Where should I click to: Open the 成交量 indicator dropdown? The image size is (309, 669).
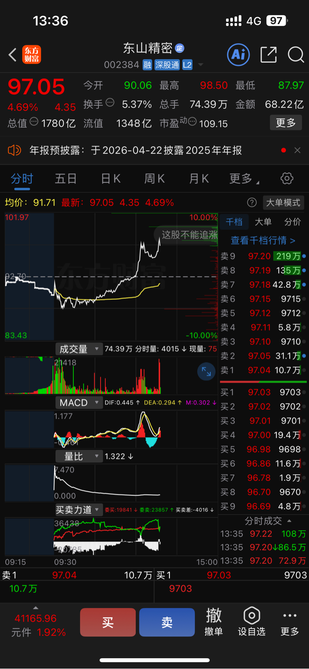coord(79,349)
